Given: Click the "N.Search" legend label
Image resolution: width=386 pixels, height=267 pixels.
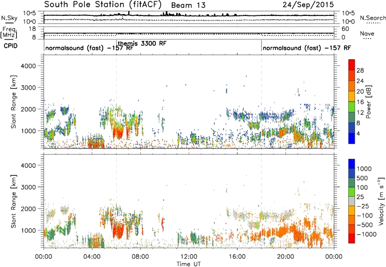Looking at the screenshot, I should coord(373,18).
